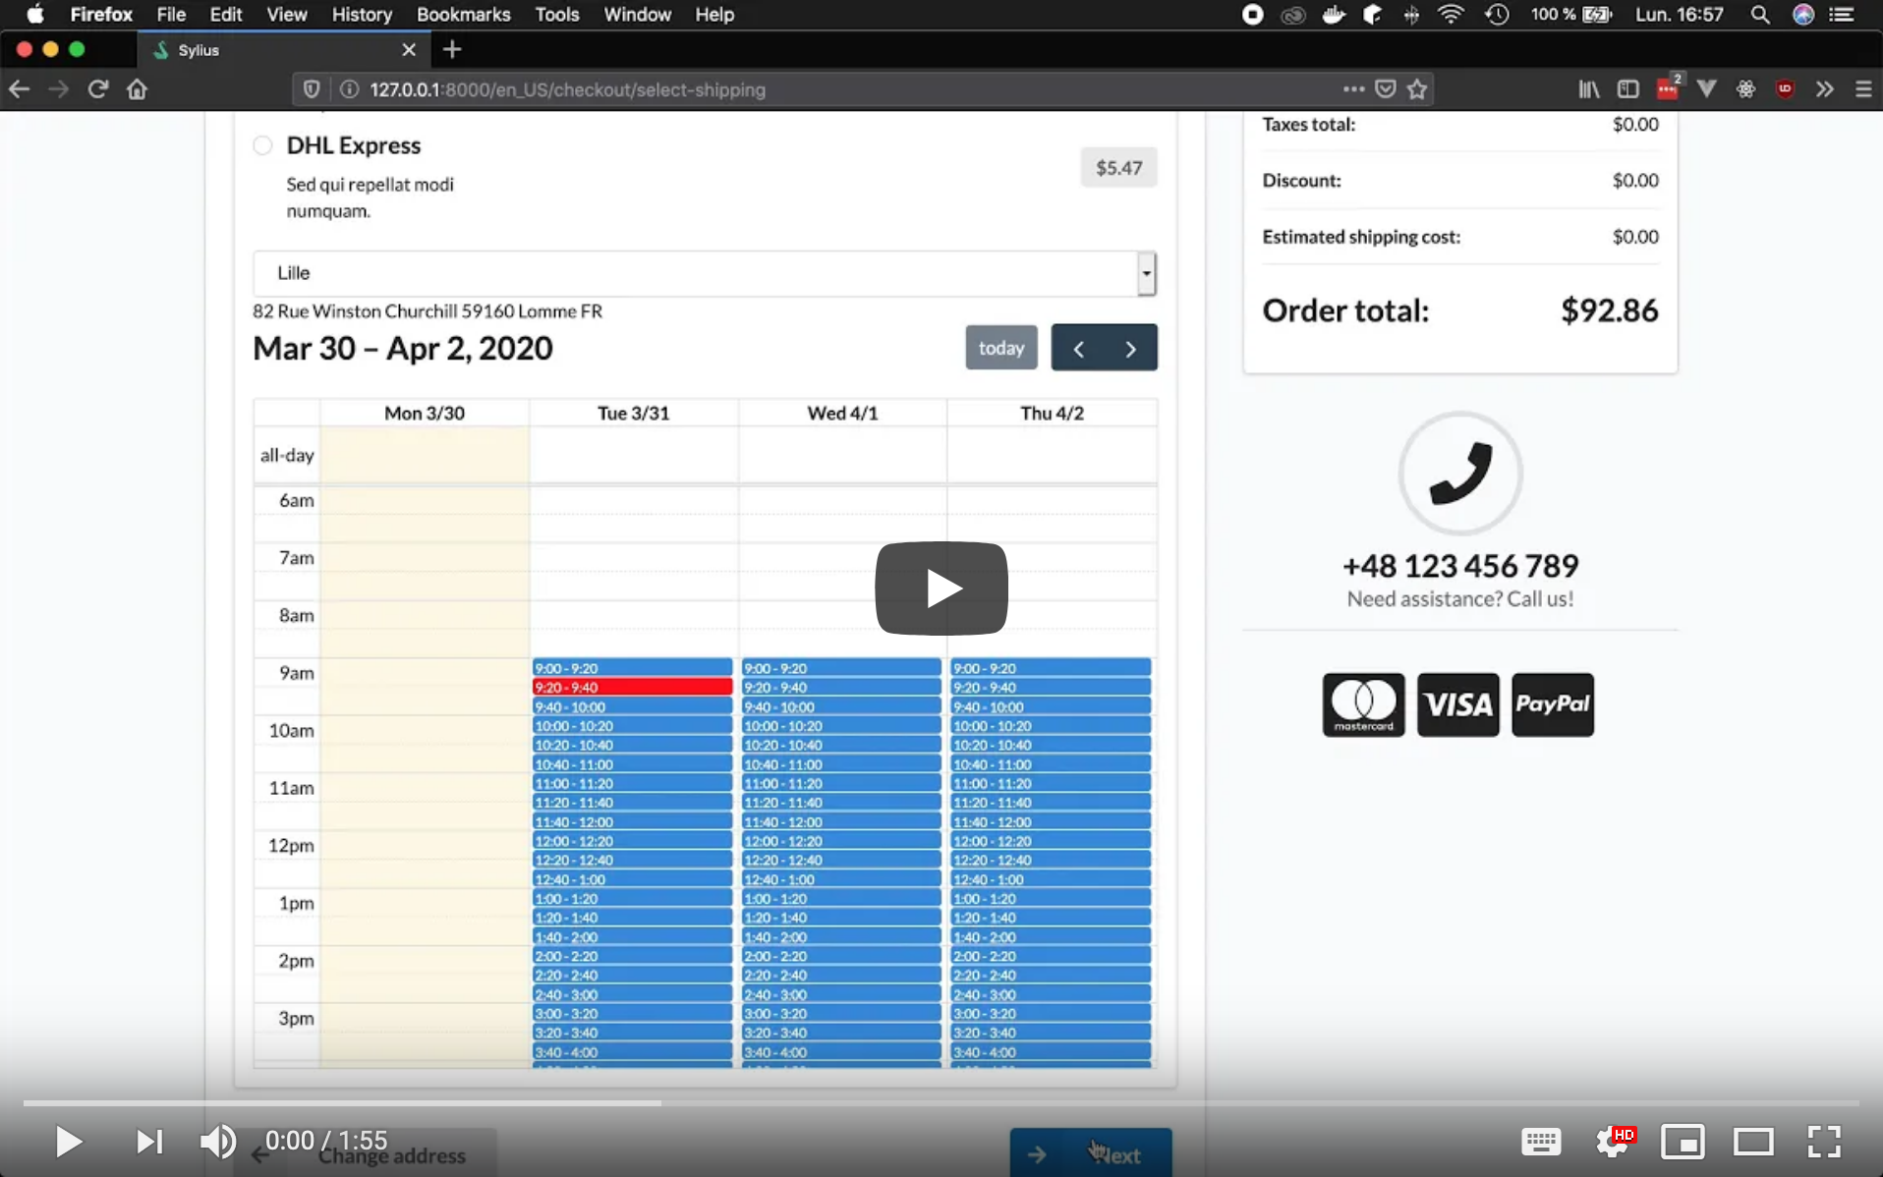The width and height of the screenshot is (1883, 1177).
Task: Click the fullscreen icon on the video player
Action: [x=1826, y=1142]
